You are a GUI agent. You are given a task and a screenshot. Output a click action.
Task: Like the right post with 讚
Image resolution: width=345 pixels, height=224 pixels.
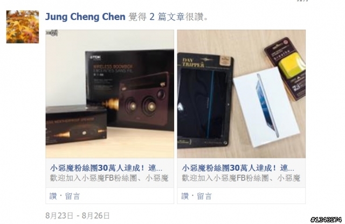pyautogui.click(x=185, y=196)
